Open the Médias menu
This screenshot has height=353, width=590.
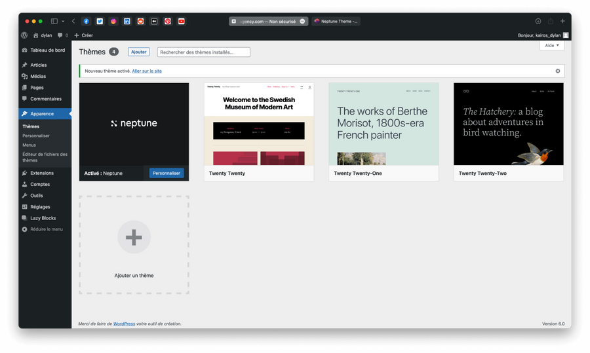tap(45, 77)
